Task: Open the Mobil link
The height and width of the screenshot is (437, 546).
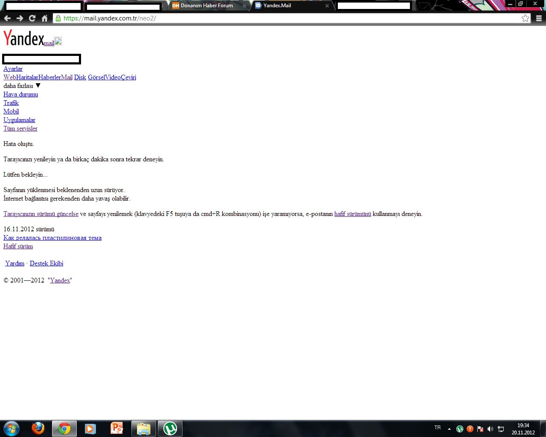Action: point(11,111)
